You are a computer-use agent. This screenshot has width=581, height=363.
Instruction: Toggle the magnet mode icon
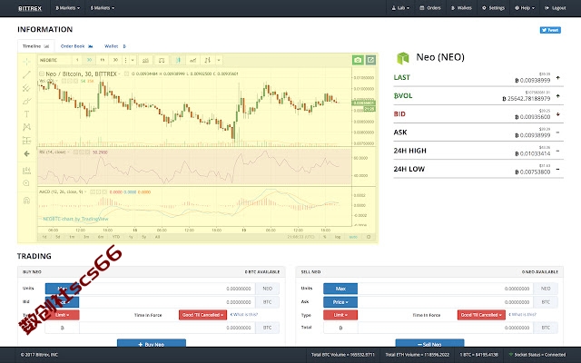point(26,201)
